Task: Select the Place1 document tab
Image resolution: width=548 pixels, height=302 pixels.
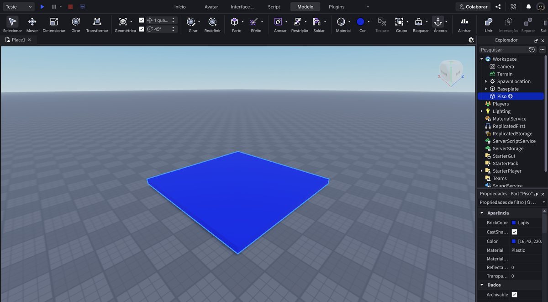Action: pyautogui.click(x=18, y=40)
